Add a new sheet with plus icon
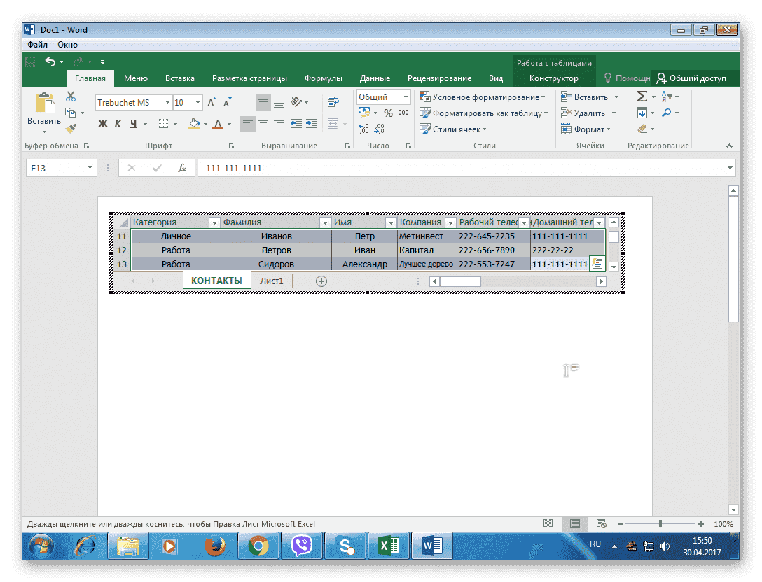 pos(321,281)
